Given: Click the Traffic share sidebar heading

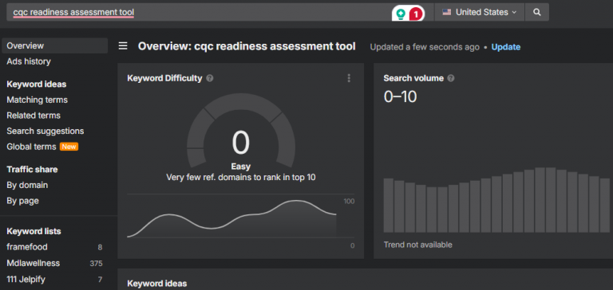Looking at the screenshot, I should 32,170.
